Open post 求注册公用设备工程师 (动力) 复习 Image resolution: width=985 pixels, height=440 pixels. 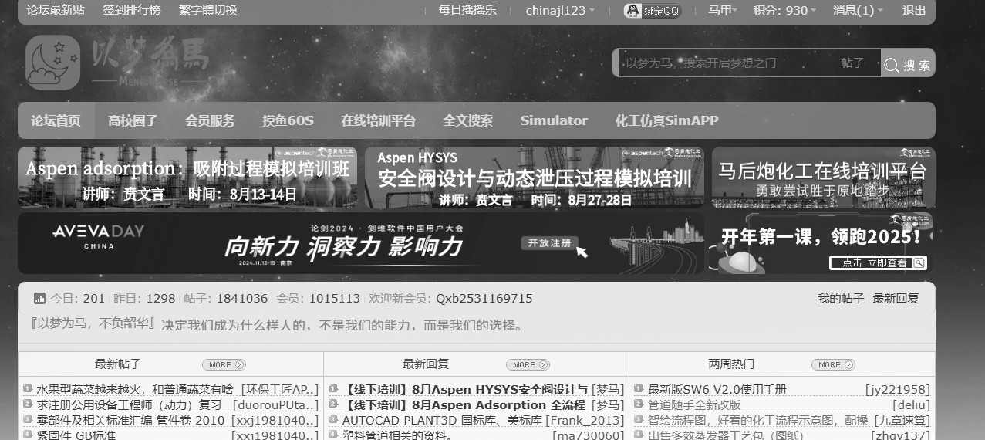129,405
